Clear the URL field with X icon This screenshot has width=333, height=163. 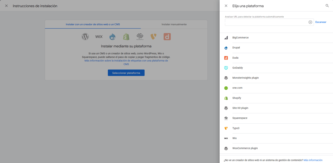tap(310, 22)
